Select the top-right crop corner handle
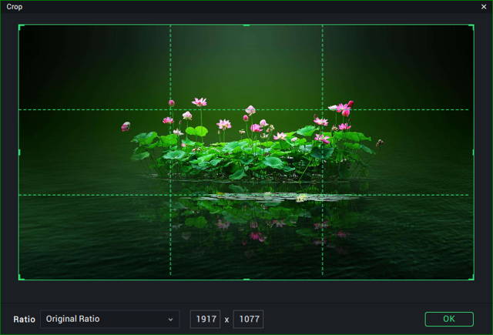This screenshot has height=335, width=493. click(x=472, y=27)
